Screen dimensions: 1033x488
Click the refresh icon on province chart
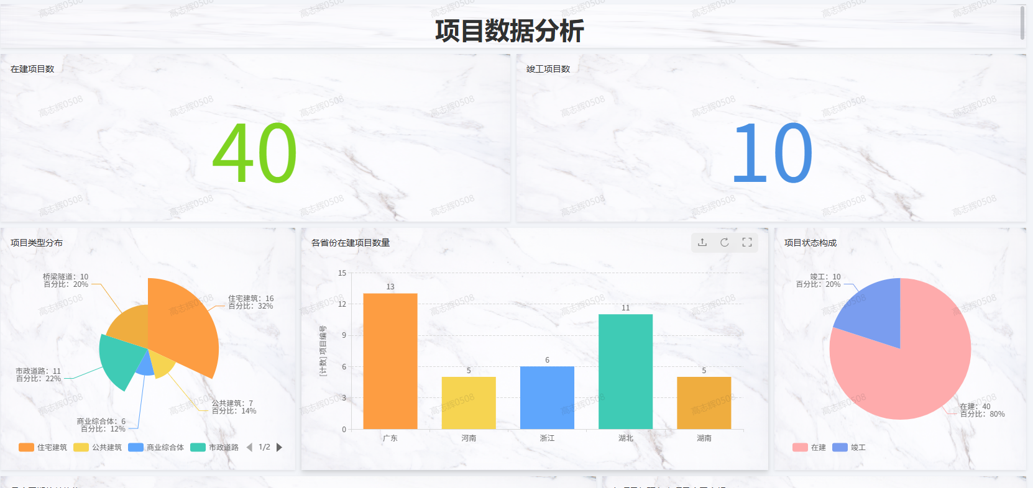coord(725,243)
